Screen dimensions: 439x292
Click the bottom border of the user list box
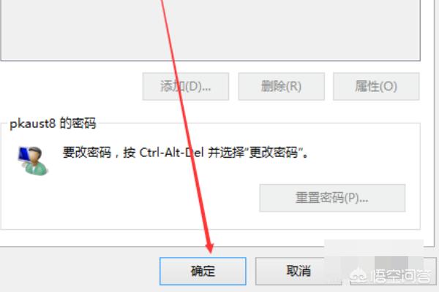click(210, 60)
